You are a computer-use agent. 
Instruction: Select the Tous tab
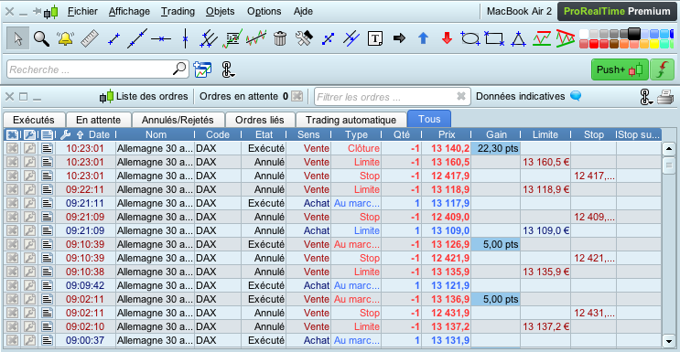pyautogui.click(x=429, y=119)
